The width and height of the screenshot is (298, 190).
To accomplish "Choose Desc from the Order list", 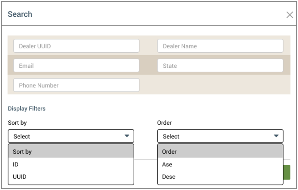I will click(x=220, y=177).
